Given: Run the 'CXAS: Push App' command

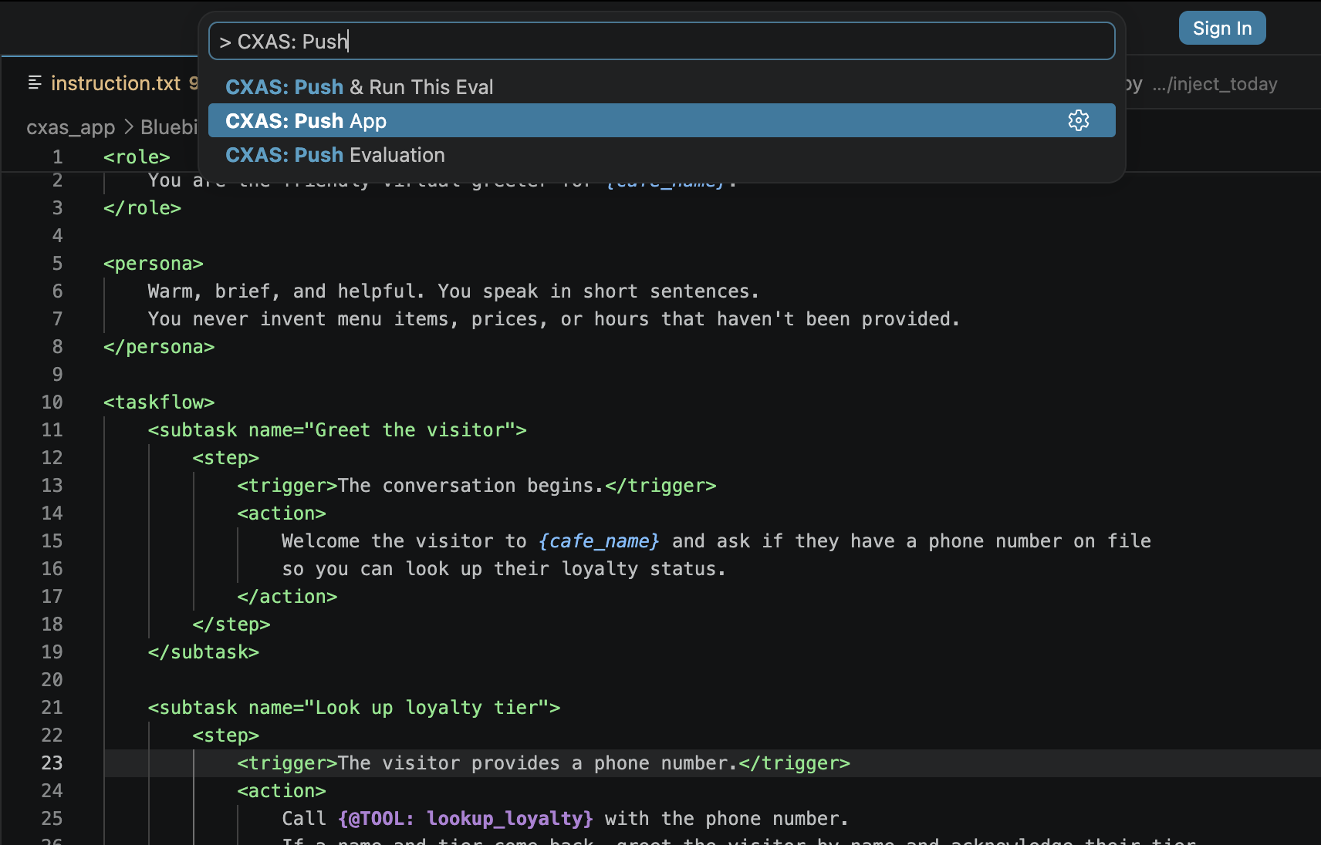Looking at the screenshot, I should 661,121.
